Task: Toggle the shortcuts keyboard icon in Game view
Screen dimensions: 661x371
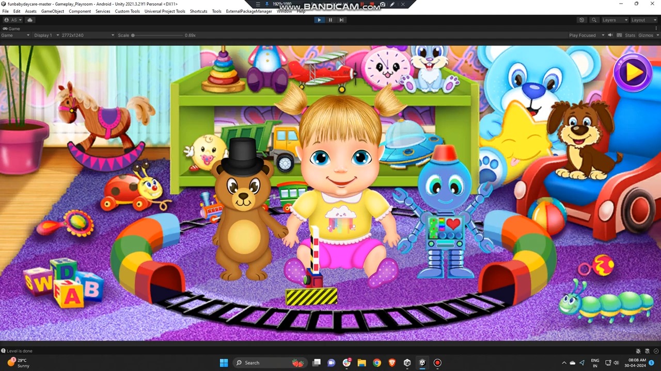Action: click(x=619, y=35)
